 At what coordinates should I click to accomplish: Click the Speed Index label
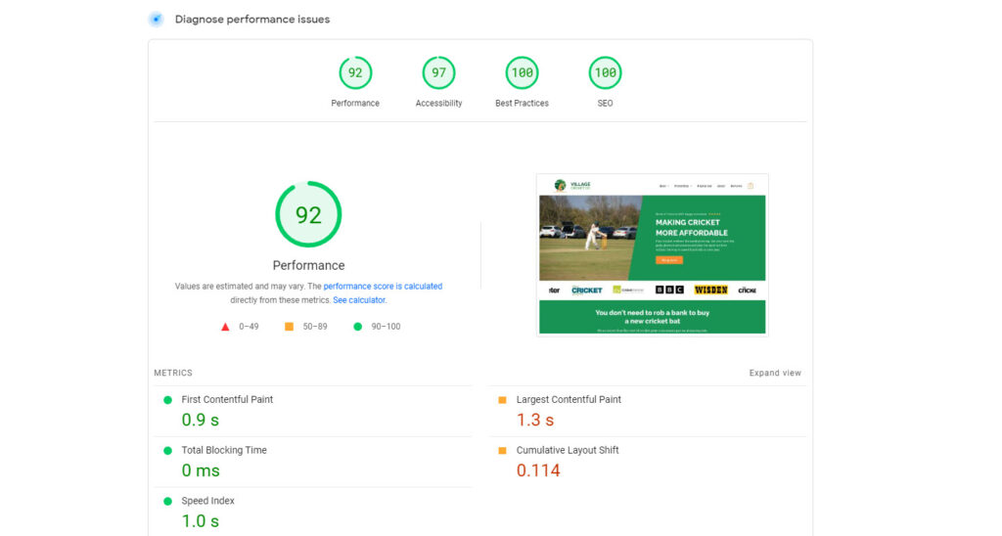point(207,501)
